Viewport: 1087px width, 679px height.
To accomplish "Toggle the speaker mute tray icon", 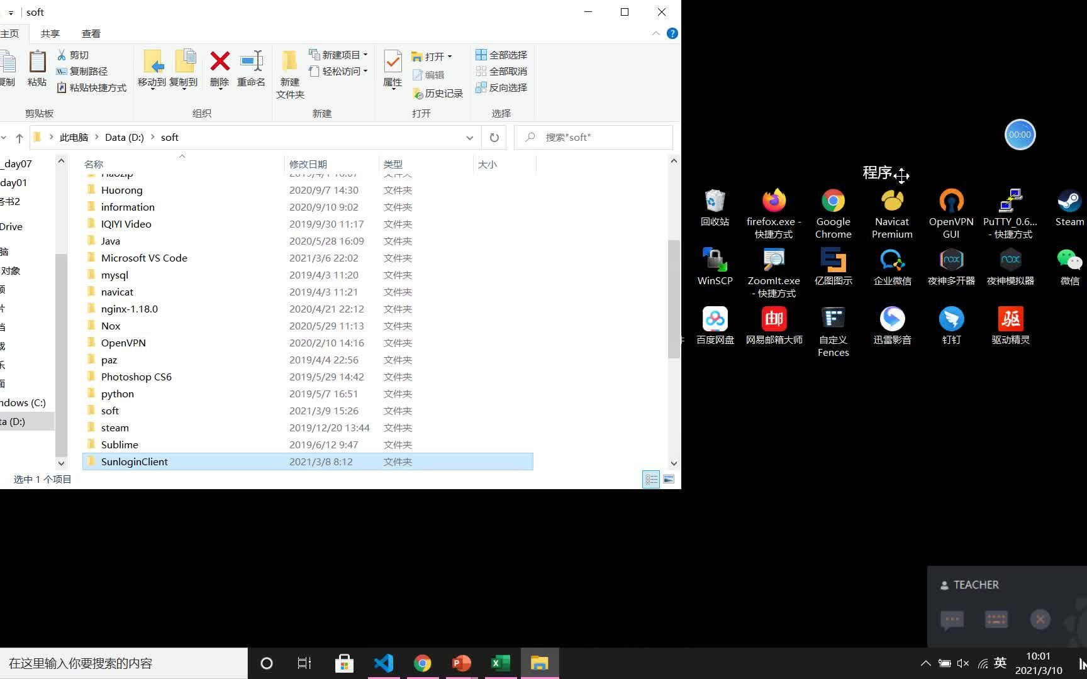I will [x=963, y=663].
